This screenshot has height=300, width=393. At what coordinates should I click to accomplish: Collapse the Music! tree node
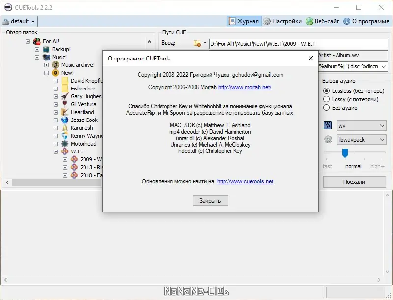coord(37,57)
